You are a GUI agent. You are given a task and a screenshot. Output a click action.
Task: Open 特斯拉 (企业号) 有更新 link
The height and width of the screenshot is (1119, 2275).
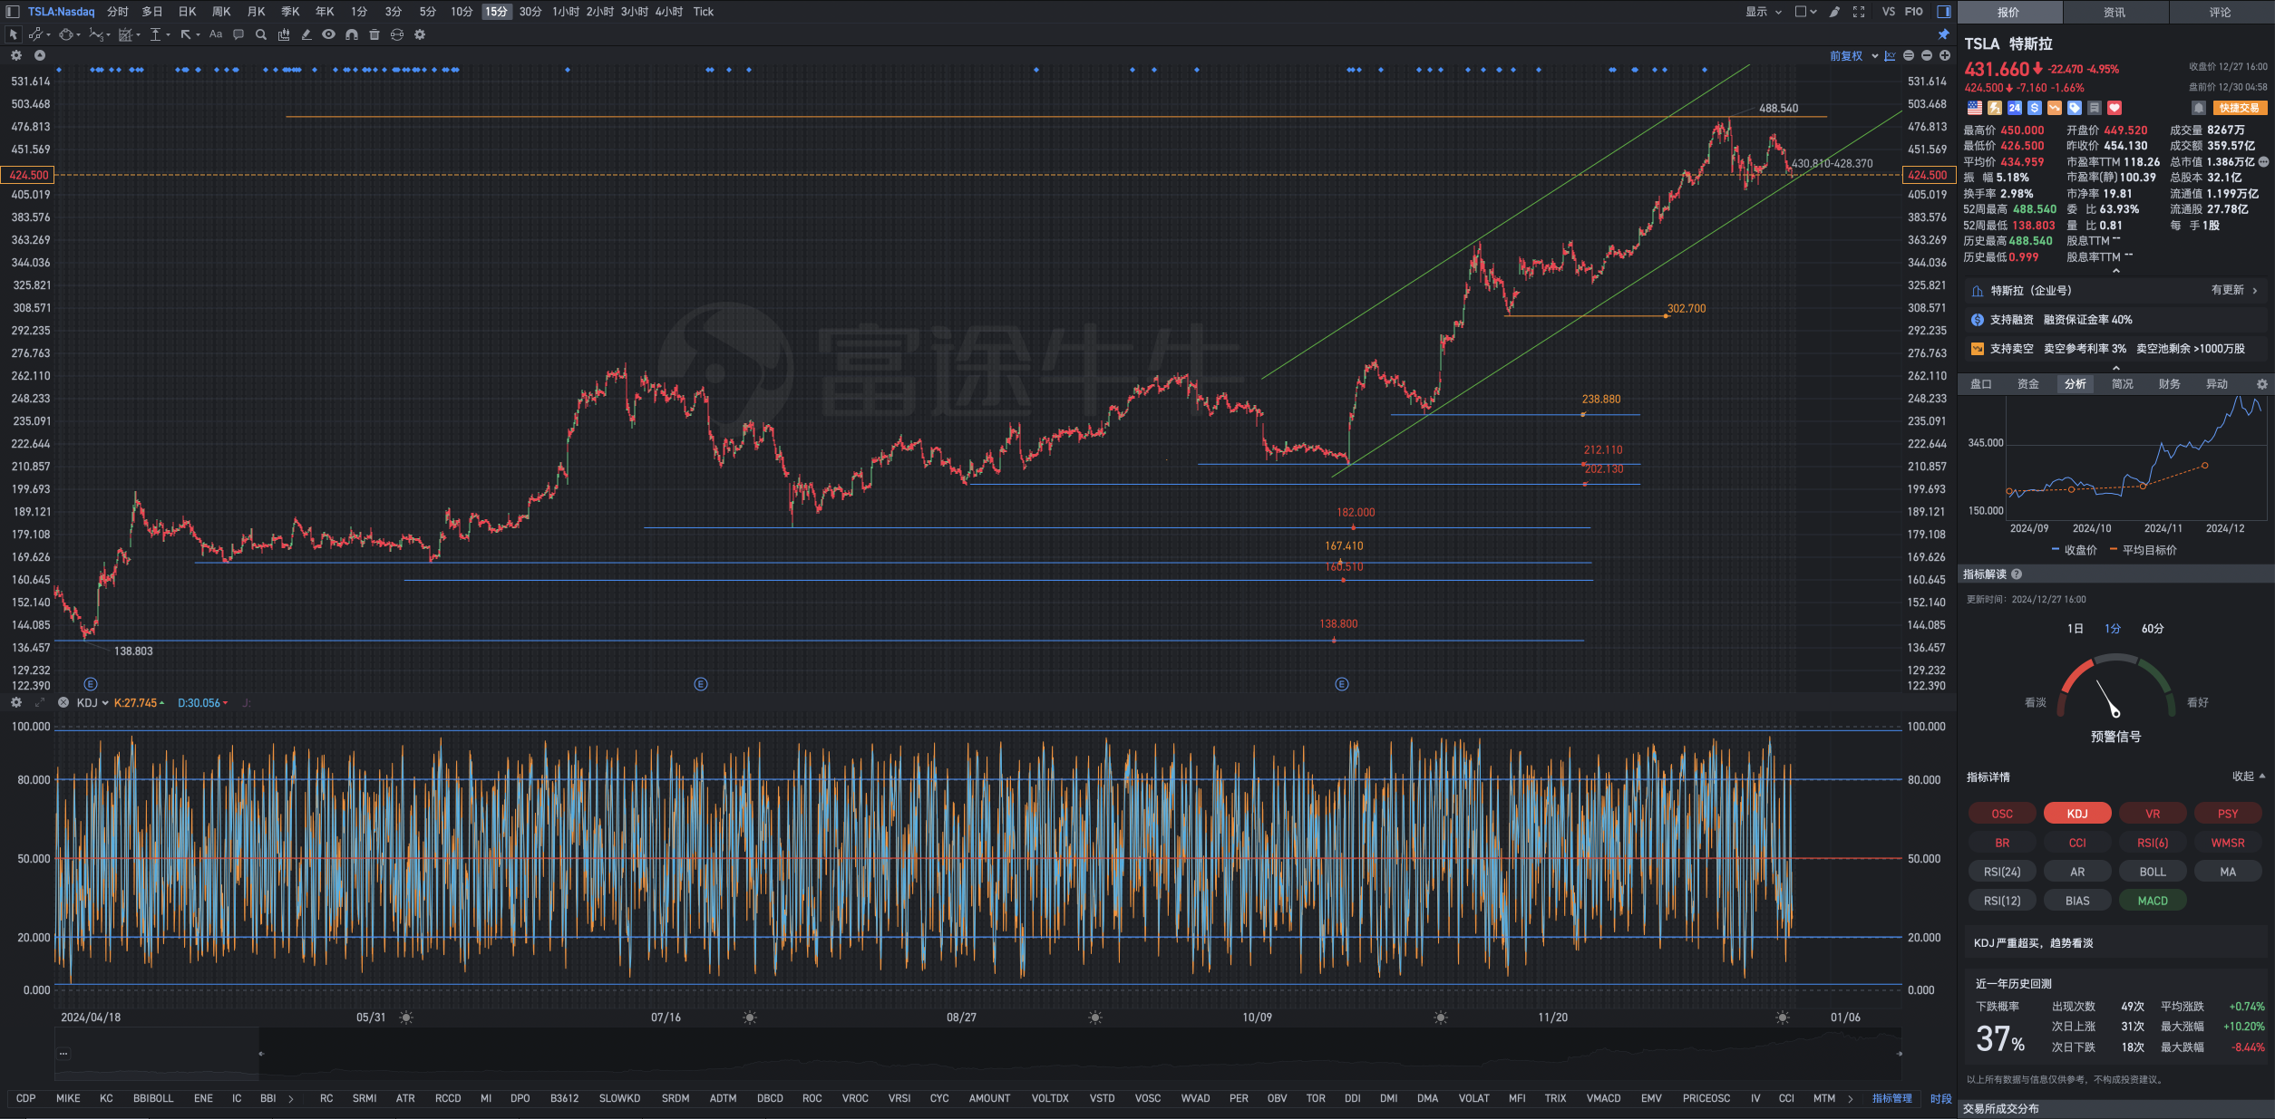(2115, 291)
